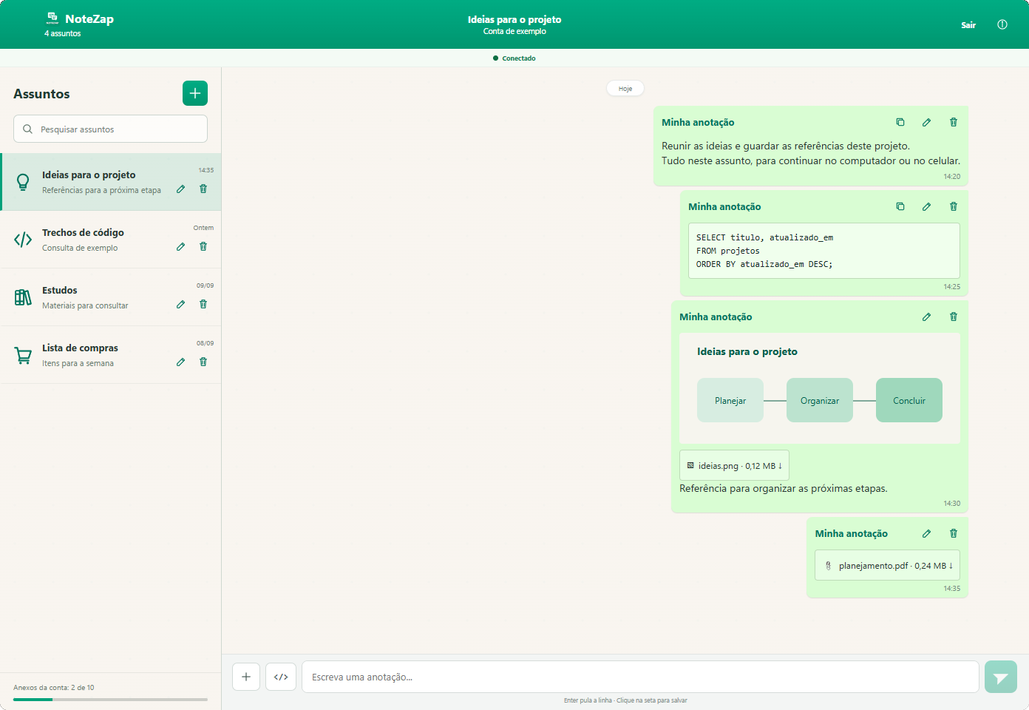This screenshot has height=710, width=1029.
Task: Click the 'Conectado' status indicator
Action: [x=514, y=58]
